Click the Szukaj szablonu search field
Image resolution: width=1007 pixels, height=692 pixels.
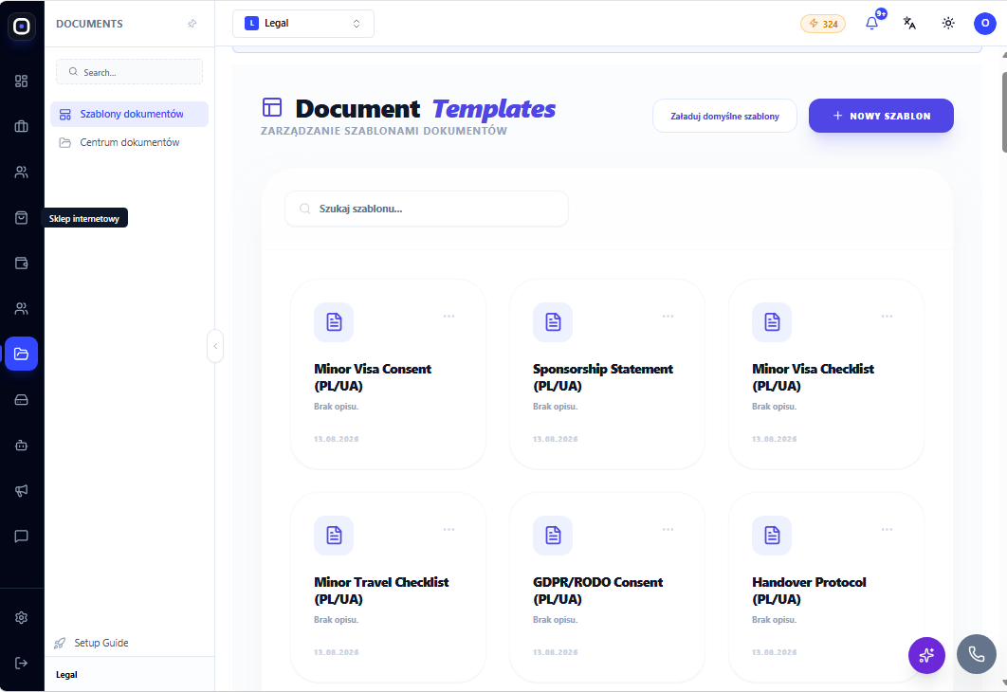[427, 209]
